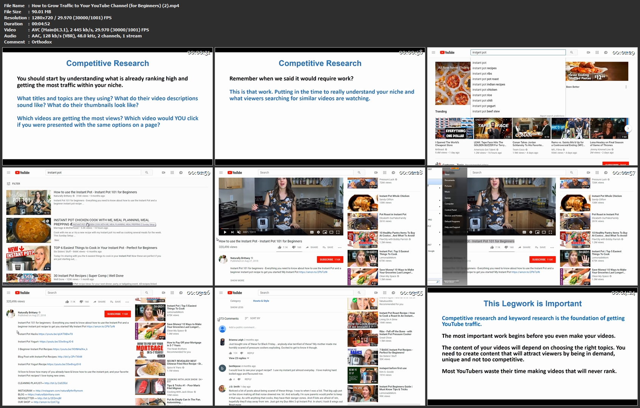This screenshot has width=640, height=408.
Task: Click the Save playlist icon in the 00:02:28 frame
Action: click(324, 247)
